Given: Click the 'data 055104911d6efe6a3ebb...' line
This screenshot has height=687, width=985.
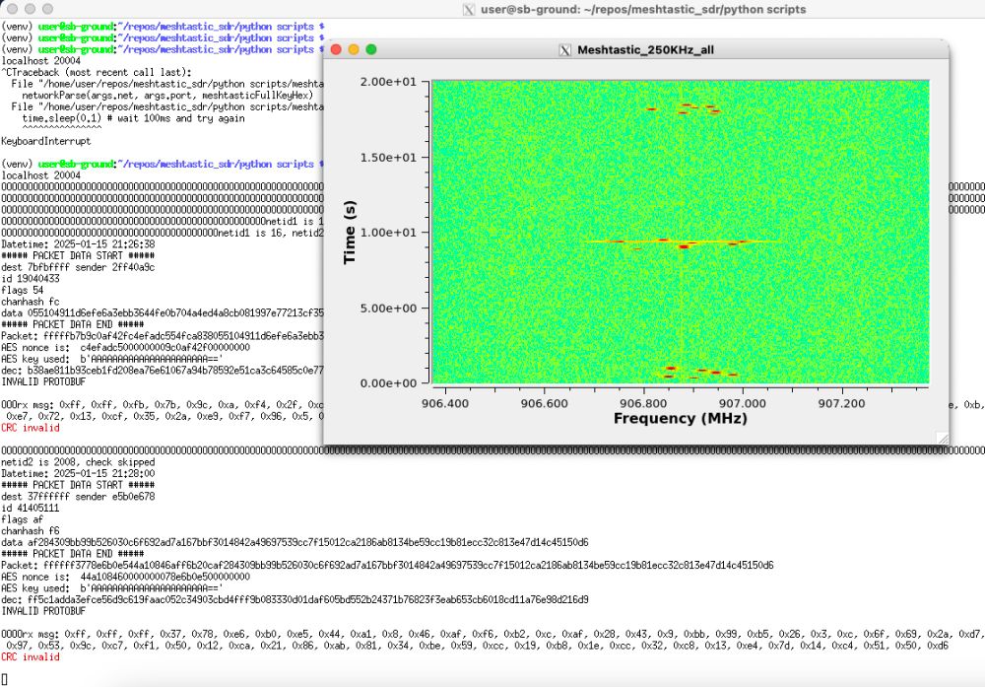Looking at the screenshot, I should coord(163,313).
